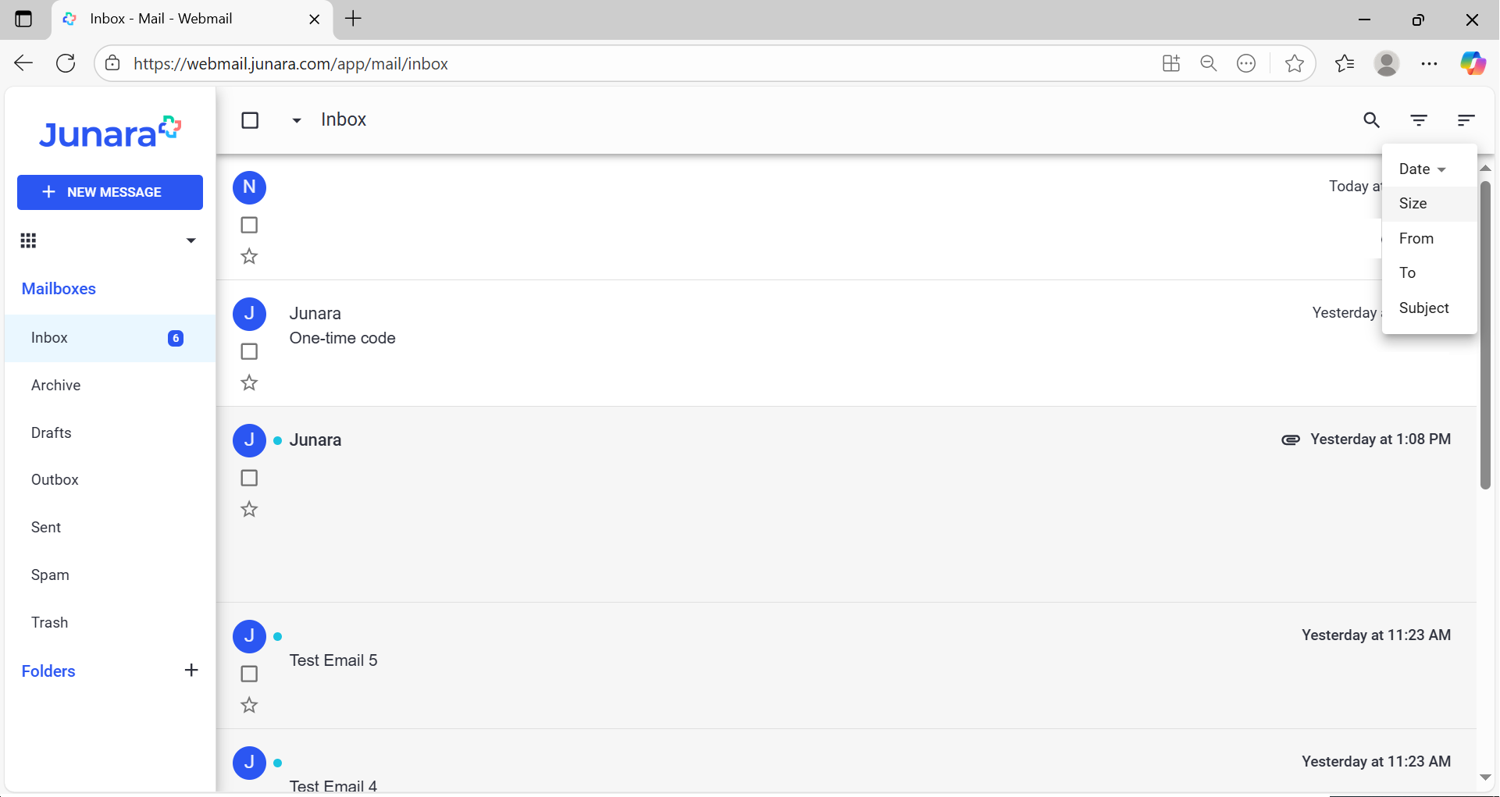Open the apps grid icon in the sidebar
This screenshot has width=1500, height=797.
[x=28, y=240]
